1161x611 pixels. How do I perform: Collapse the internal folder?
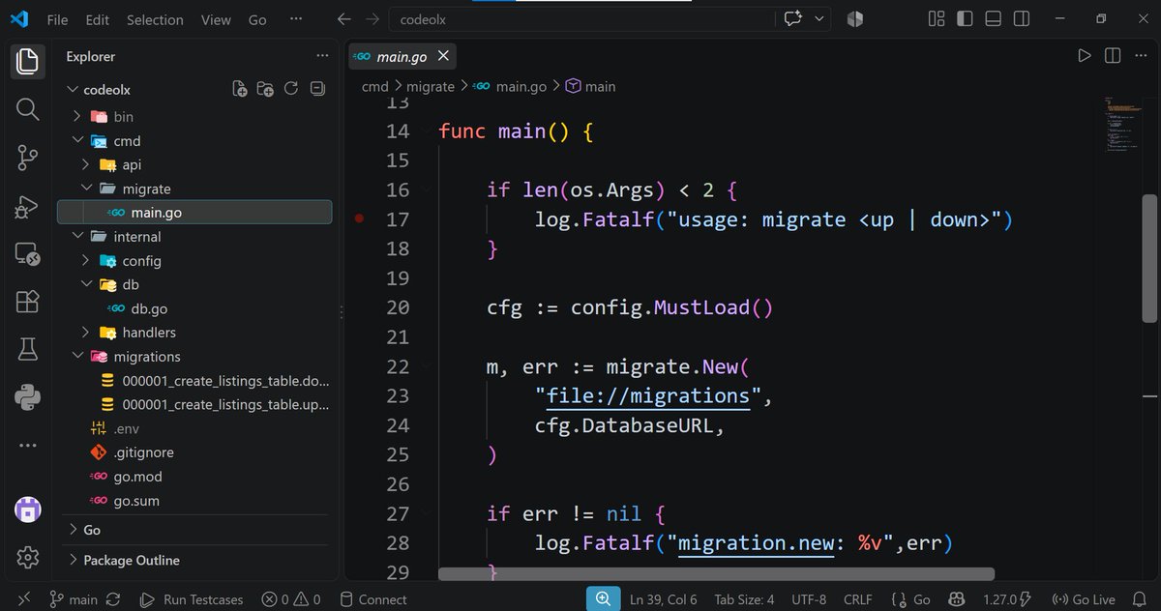79,237
